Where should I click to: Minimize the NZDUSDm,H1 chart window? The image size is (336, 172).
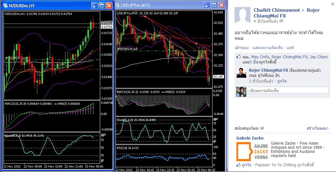[95, 5]
